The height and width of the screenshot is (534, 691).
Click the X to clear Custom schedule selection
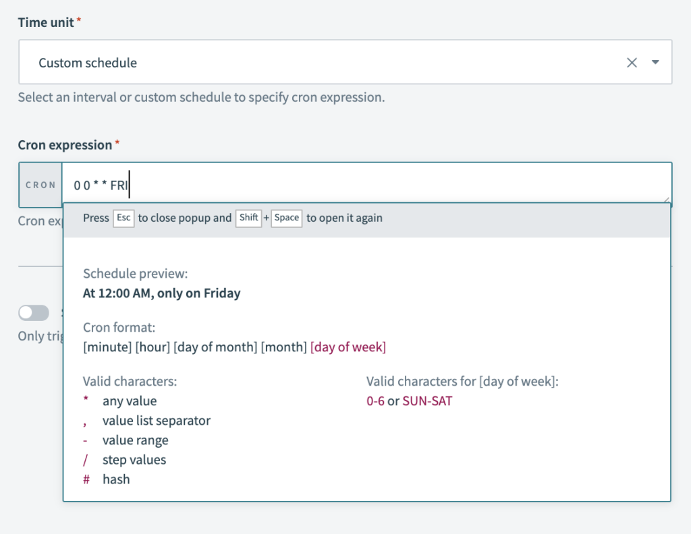[x=632, y=62]
